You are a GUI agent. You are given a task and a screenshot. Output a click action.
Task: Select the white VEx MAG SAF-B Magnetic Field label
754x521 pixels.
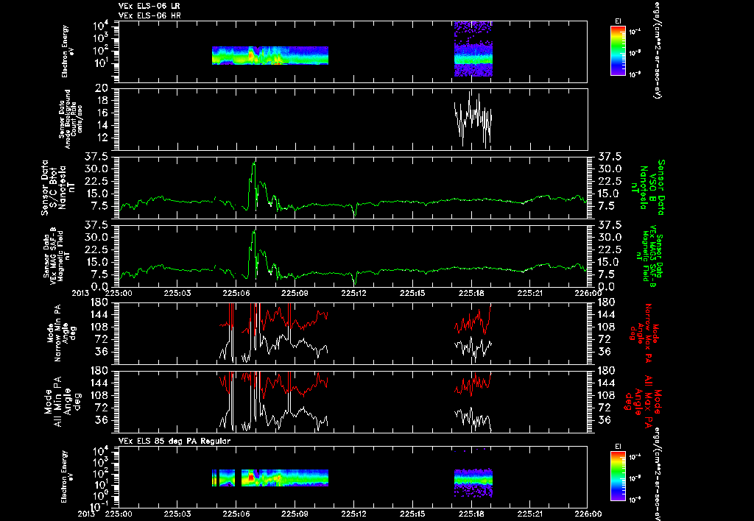[x=58, y=255]
